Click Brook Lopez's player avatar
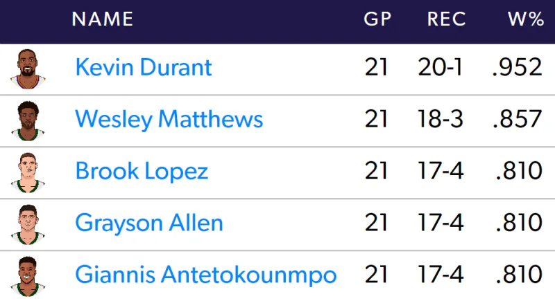The width and height of the screenshot is (555, 301). click(x=28, y=173)
